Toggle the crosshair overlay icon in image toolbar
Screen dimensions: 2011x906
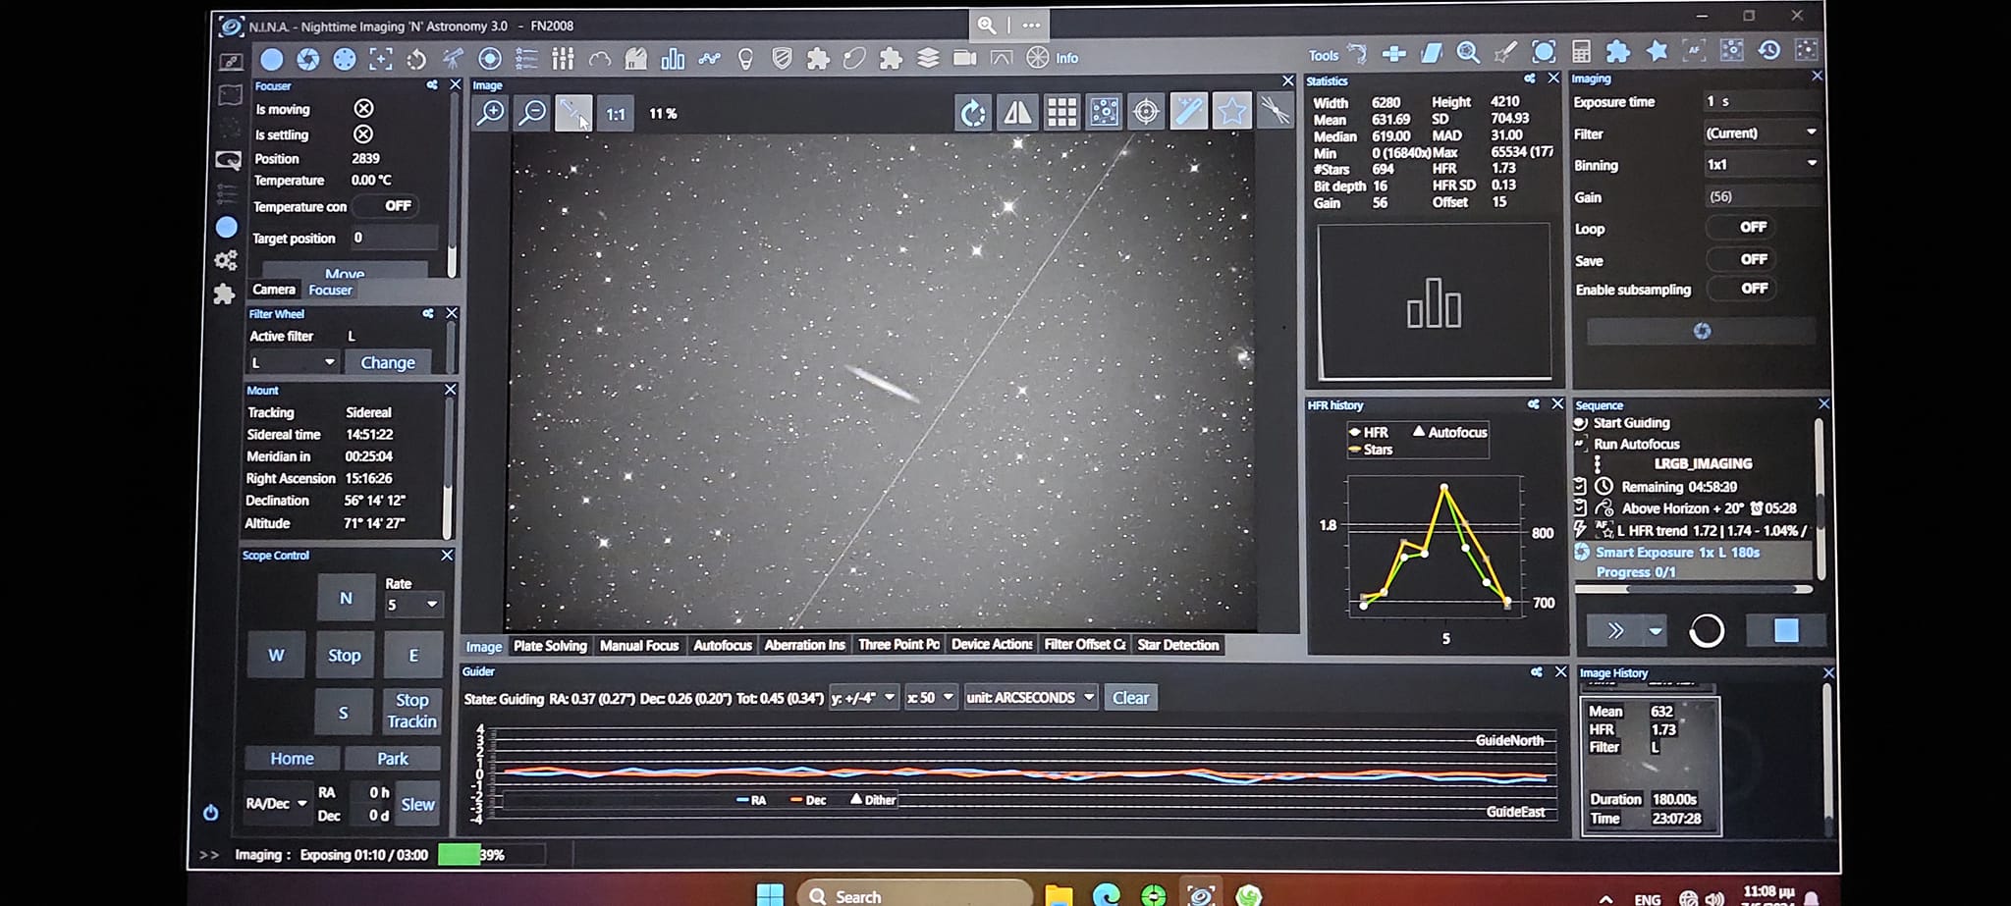coord(1146,112)
